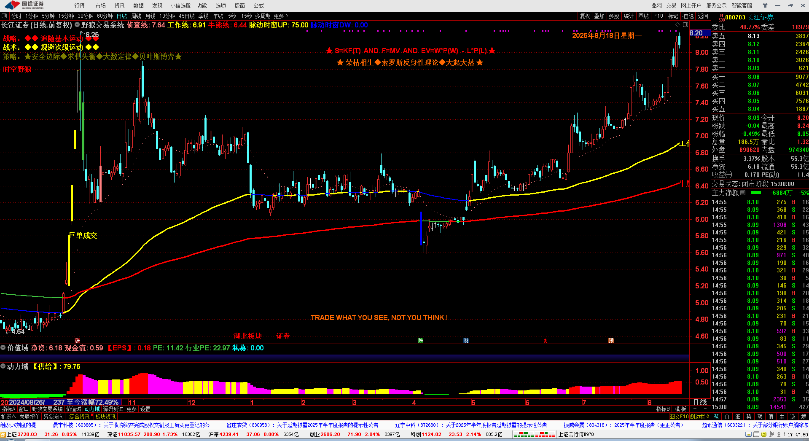Click the 预 forecast marker on the timeline
This screenshot has height=441, width=809.
611,340
